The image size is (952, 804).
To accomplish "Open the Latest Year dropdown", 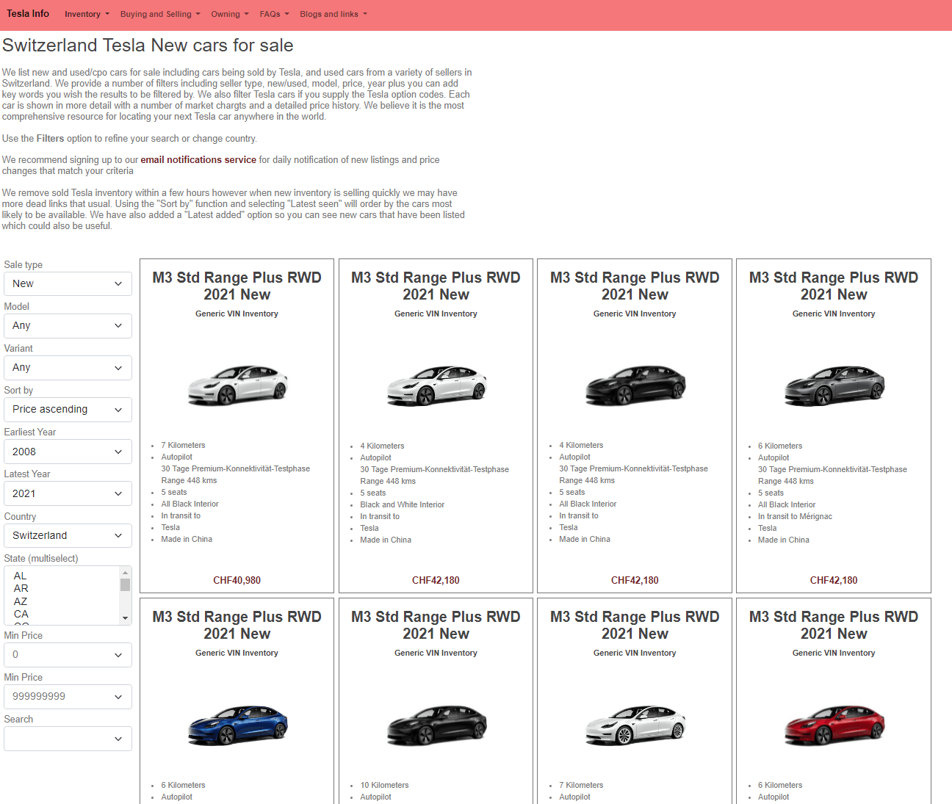I will 68,493.
